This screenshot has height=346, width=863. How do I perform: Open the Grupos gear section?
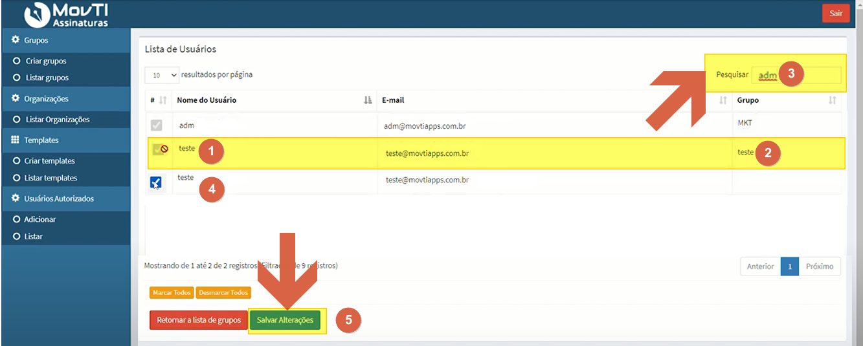pos(65,40)
